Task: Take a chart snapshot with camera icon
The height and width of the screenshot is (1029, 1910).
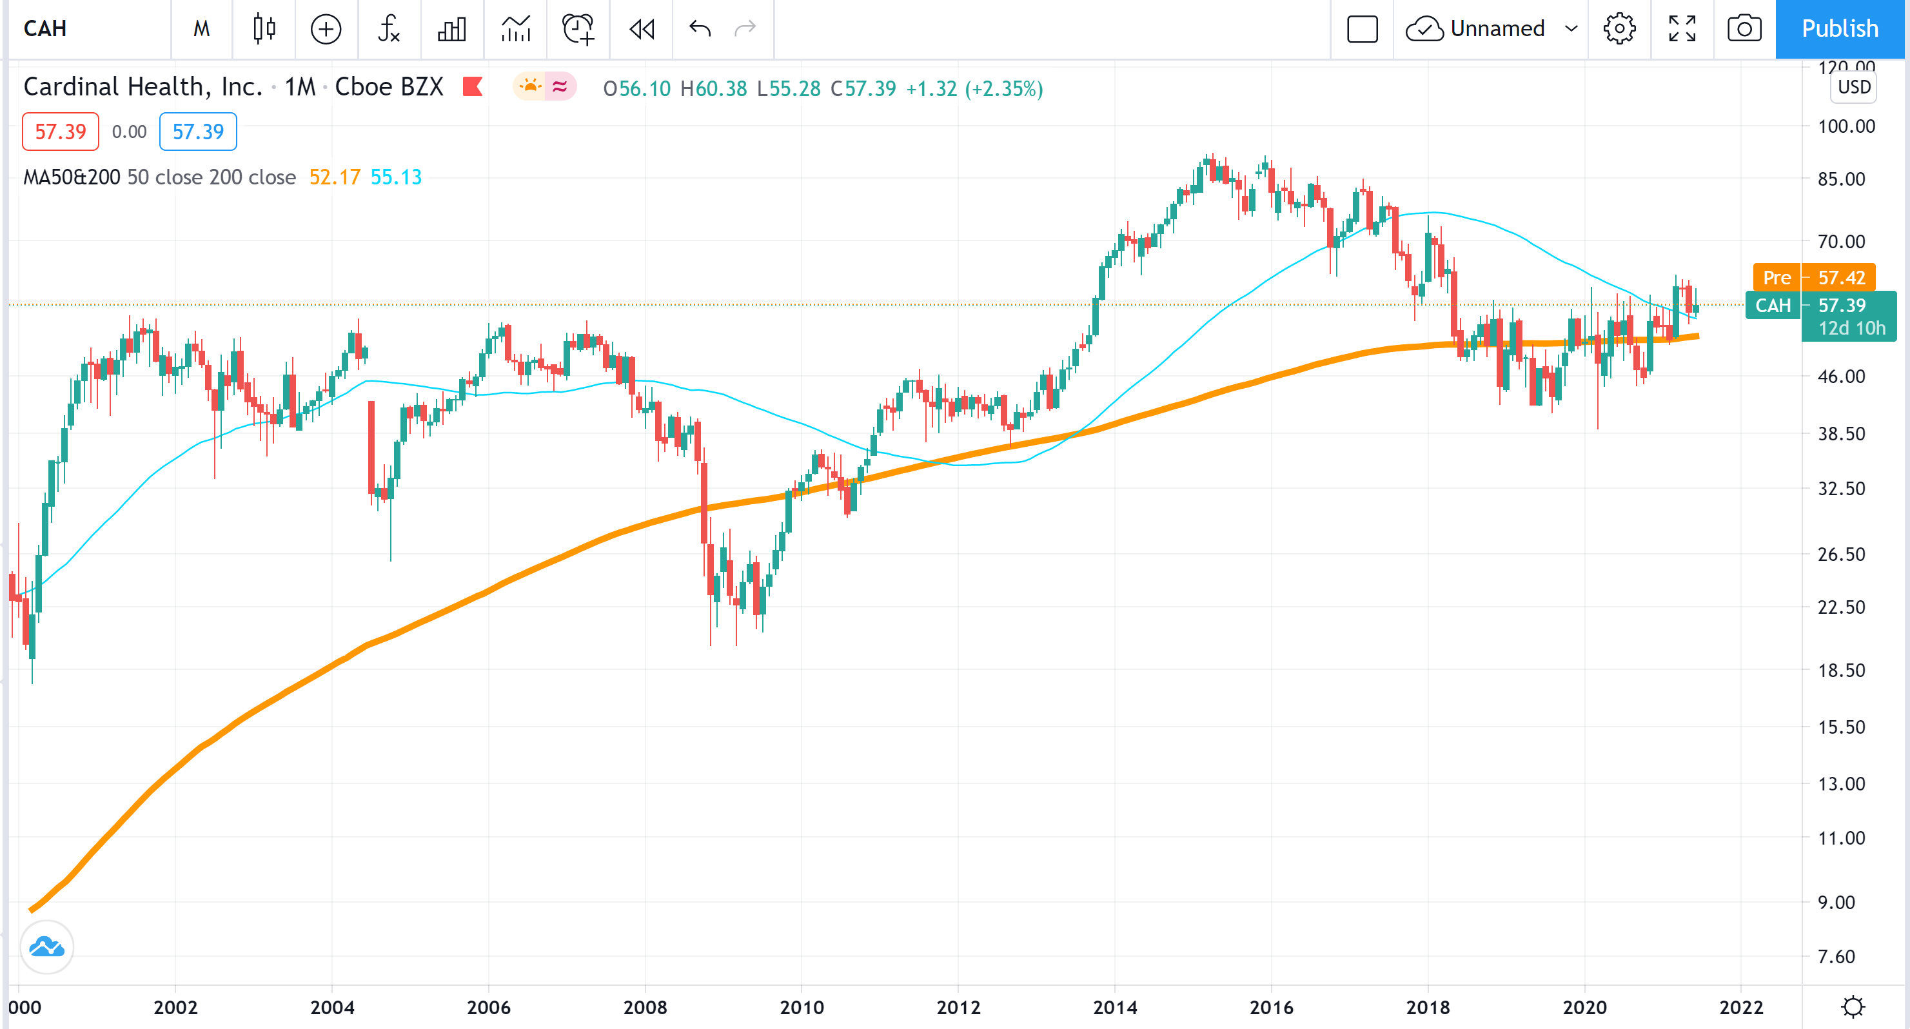Action: [1743, 30]
